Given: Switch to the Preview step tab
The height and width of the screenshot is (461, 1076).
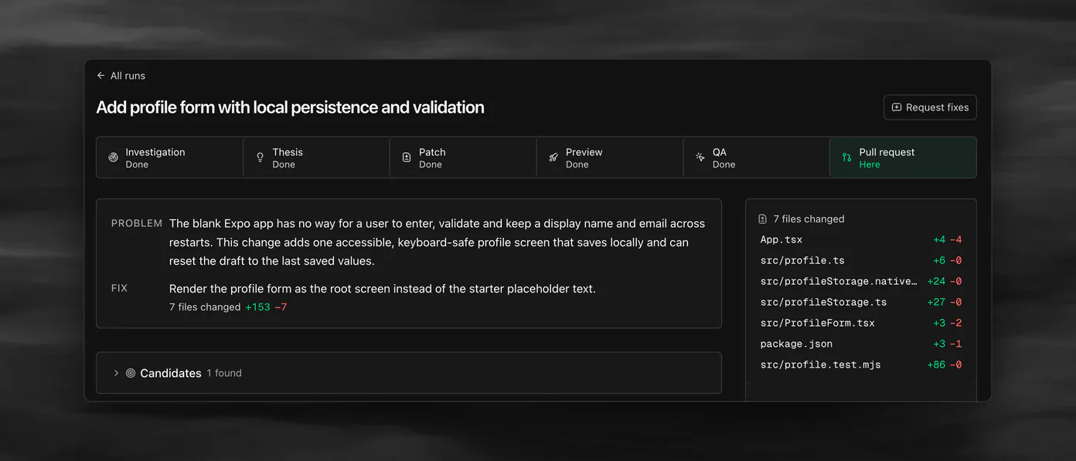Looking at the screenshot, I should point(610,158).
